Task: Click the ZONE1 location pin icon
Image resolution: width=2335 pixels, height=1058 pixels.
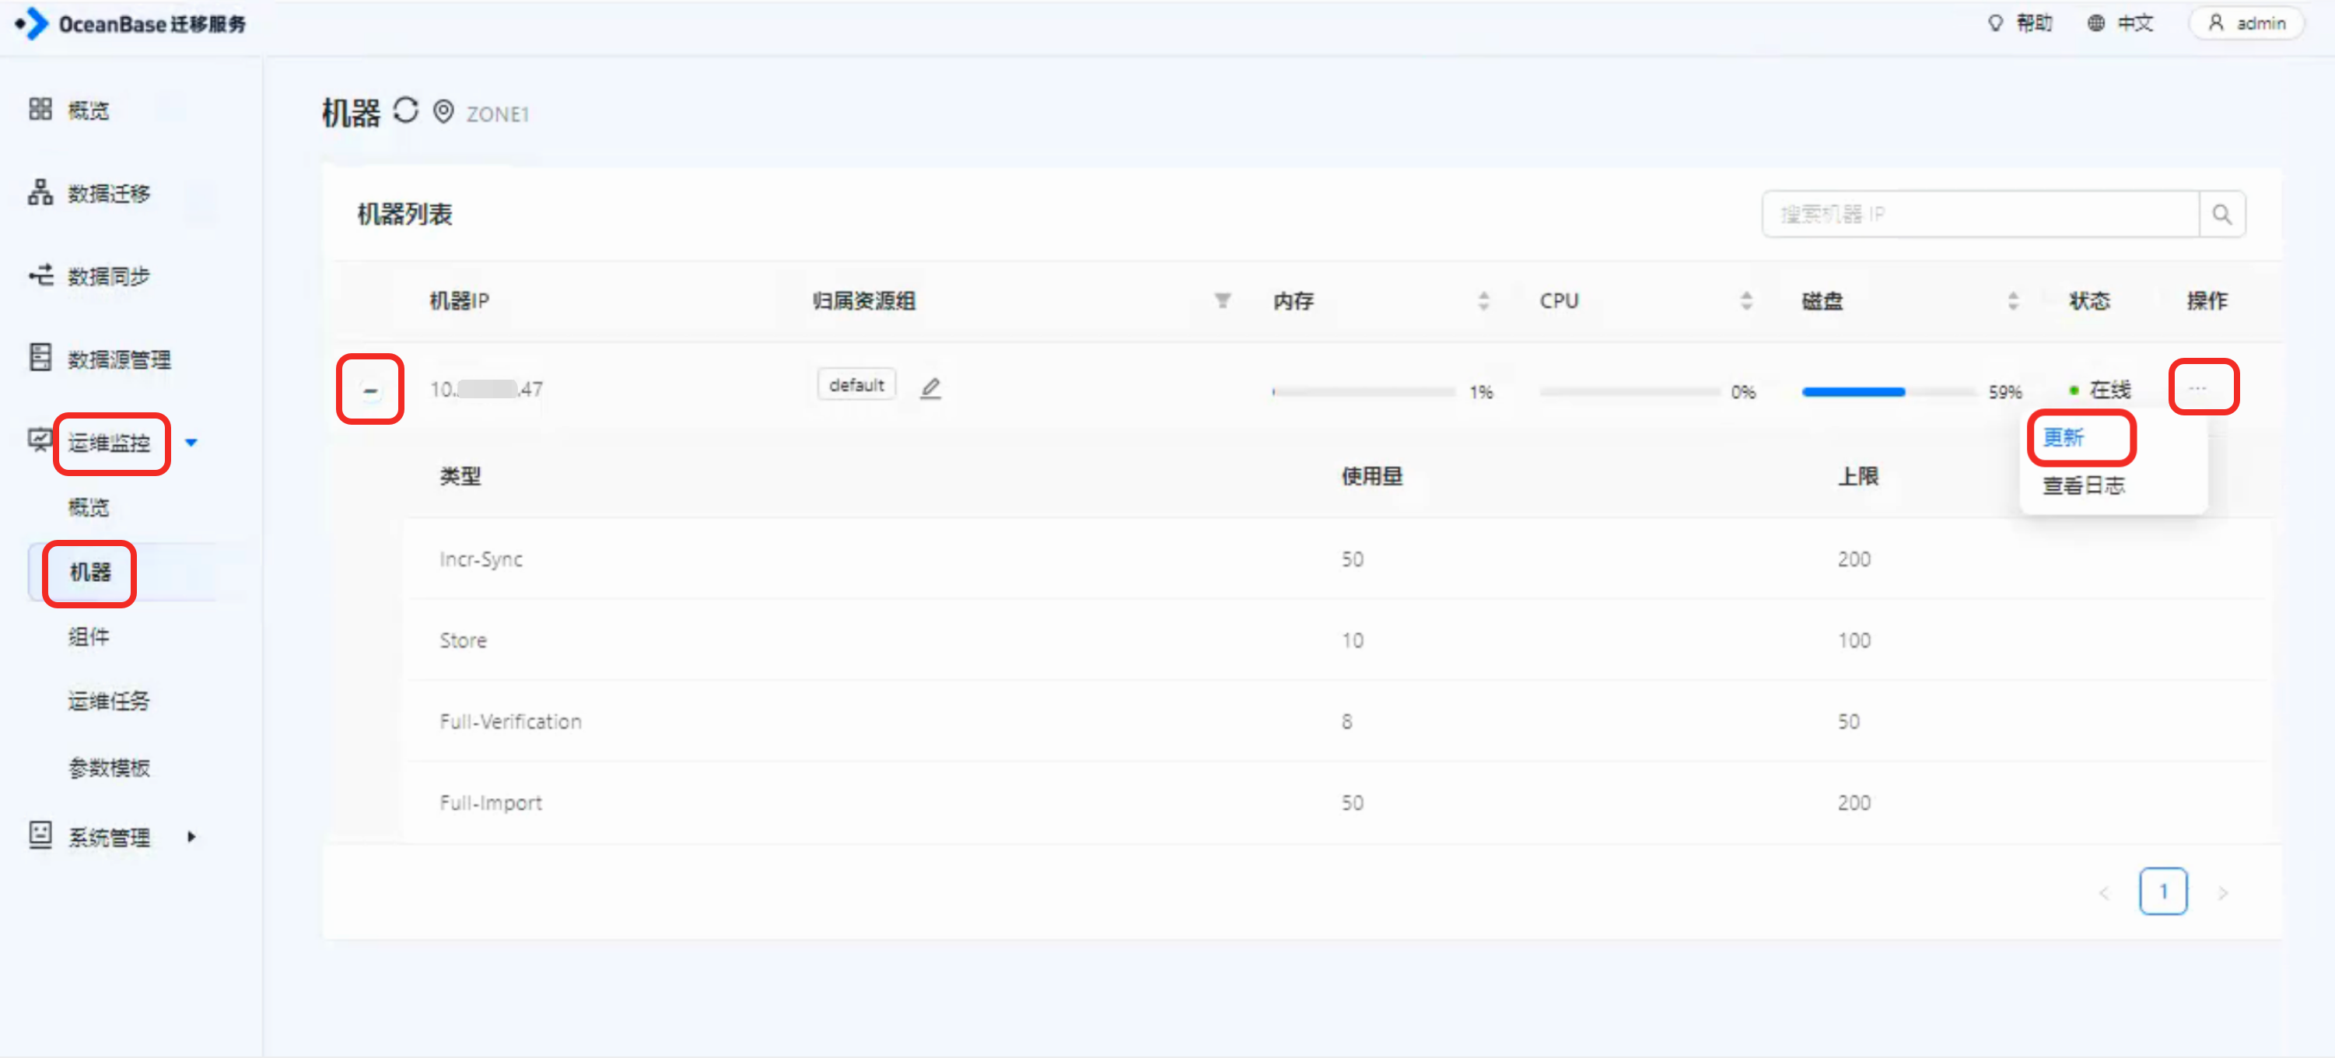Action: 443,111
